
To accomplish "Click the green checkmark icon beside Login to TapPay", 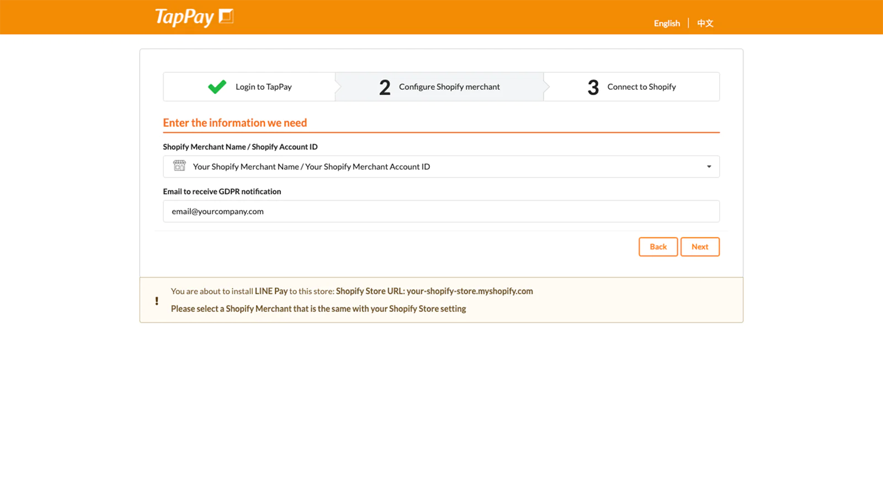I will [x=217, y=87].
